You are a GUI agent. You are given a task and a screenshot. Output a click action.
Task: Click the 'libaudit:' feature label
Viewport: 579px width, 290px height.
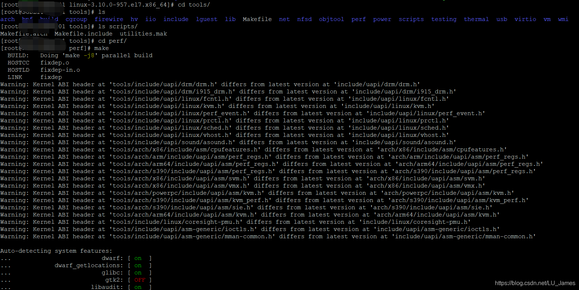[x=107, y=287]
